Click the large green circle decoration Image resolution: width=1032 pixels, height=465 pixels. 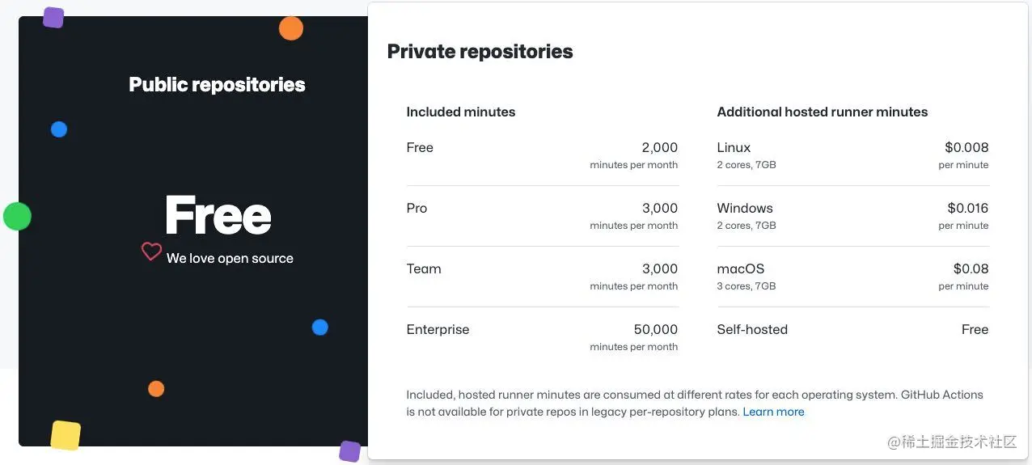[x=17, y=216]
